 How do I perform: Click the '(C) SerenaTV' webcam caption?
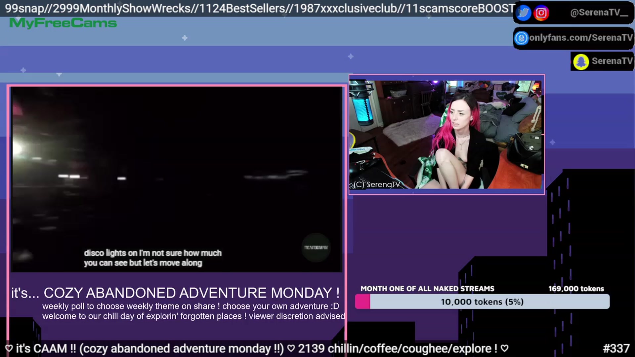click(377, 184)
